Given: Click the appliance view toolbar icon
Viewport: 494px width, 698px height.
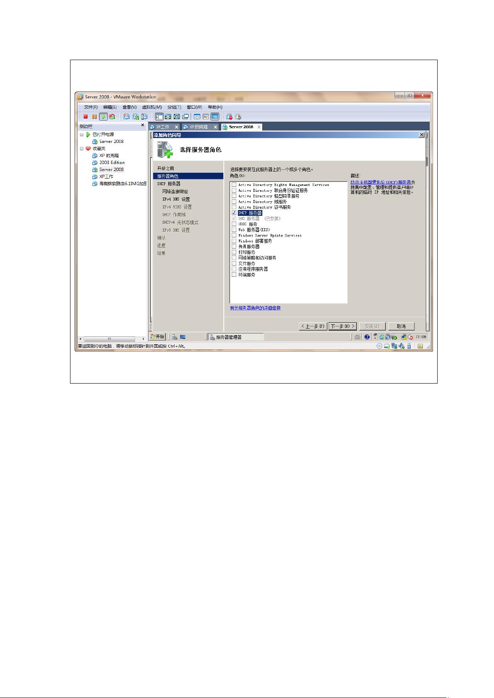Looking at the screenshot, I should pyautogui.click(x=206, y=117).
